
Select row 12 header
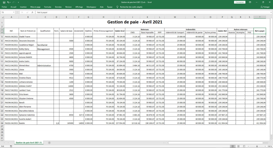click(x=2, y=66)
